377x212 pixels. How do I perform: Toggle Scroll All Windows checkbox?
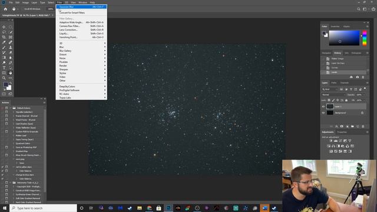tap(22, 9)
